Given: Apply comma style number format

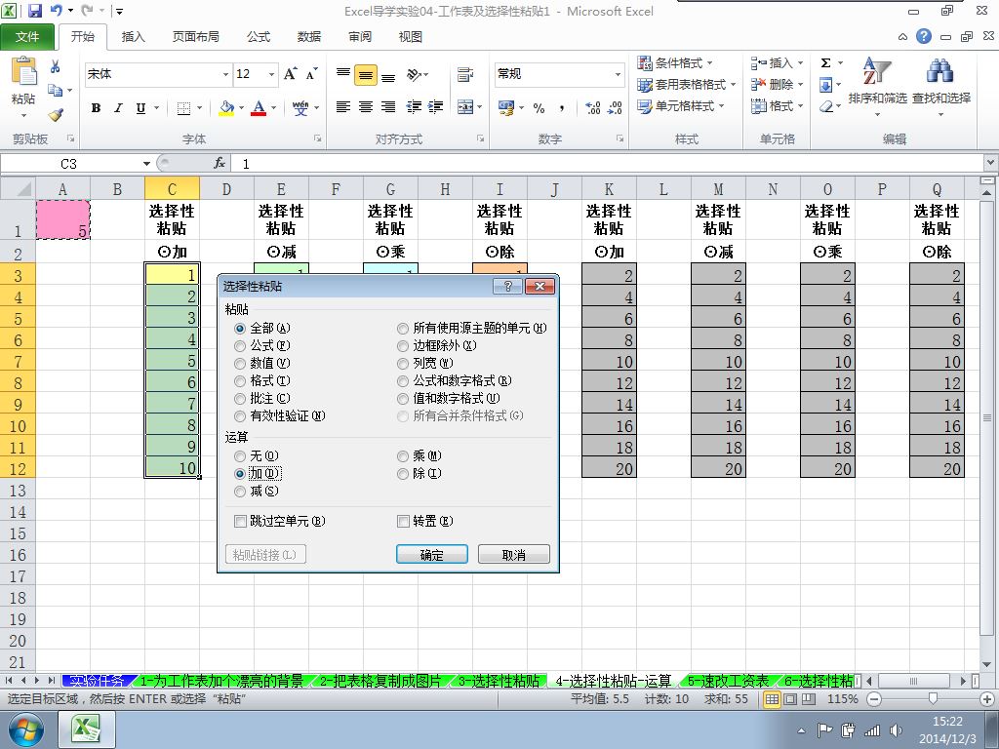Looking at the screenshot, I should (x=561, y=108).
